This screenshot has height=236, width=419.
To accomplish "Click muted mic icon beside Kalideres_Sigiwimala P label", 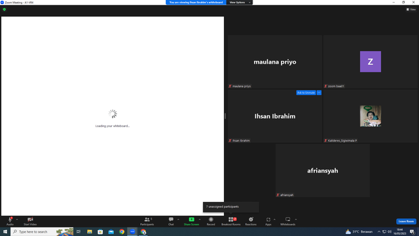I will click(x=325, y=140).
